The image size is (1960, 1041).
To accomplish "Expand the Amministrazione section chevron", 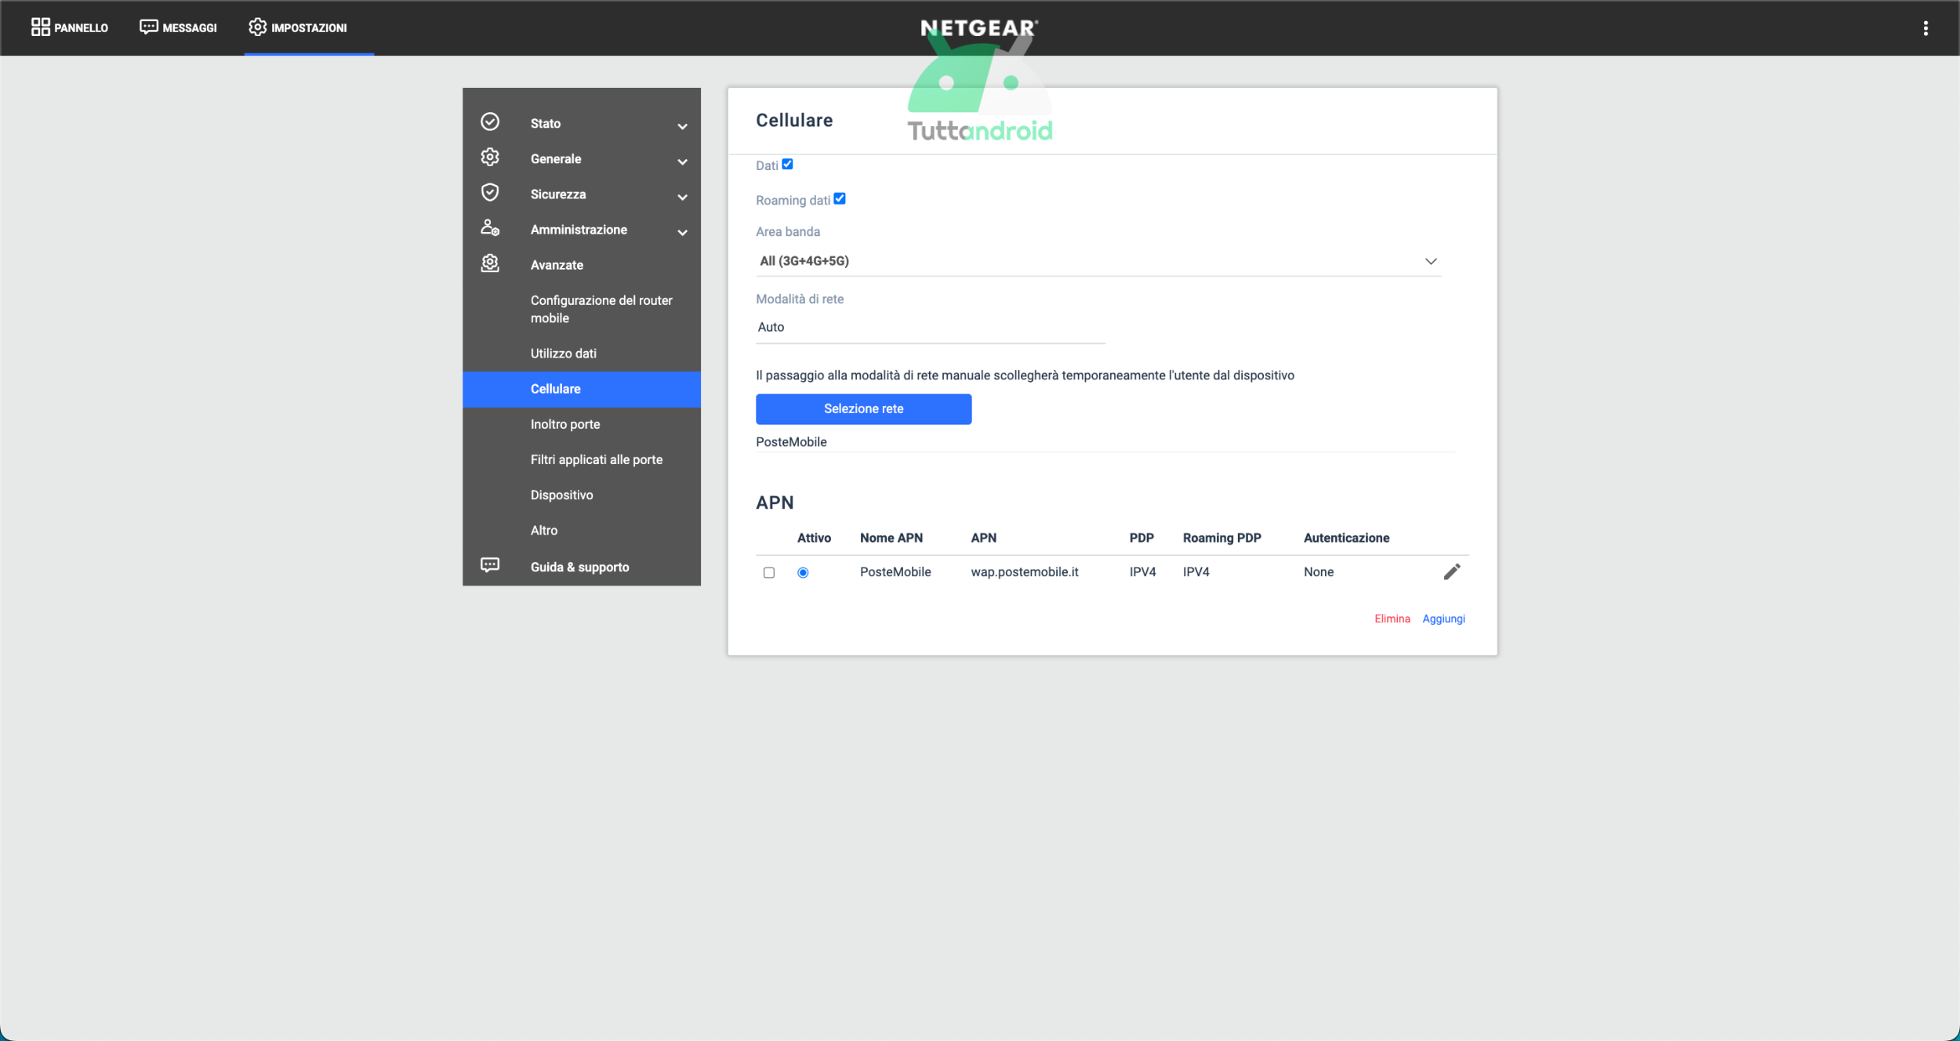I will coord(682,232).
